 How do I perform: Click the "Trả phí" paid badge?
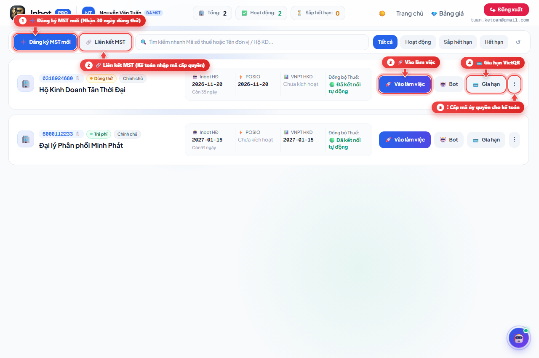pos(99,134)
